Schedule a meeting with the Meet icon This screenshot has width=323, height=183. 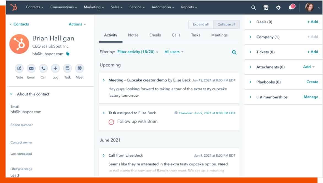point(80,68)
